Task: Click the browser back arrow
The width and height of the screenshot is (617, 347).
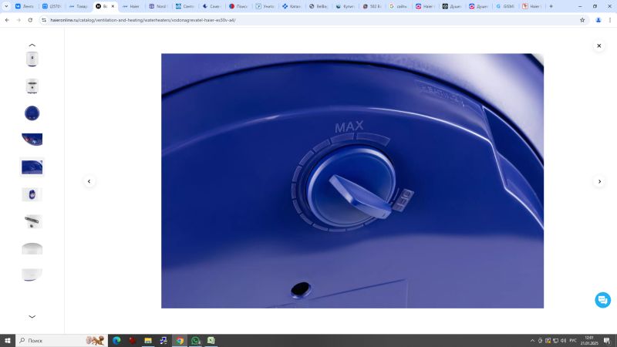Action: tap(7, 20)
